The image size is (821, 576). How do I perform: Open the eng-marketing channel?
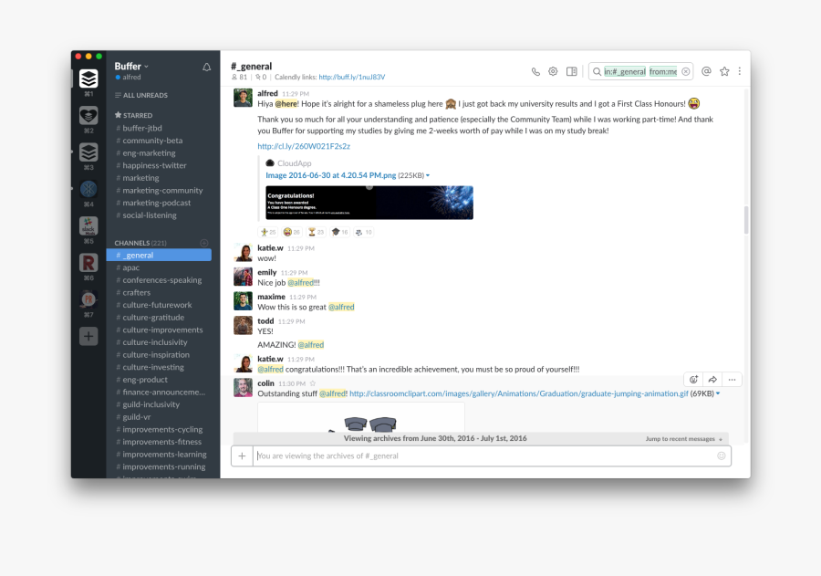(149, 153)
